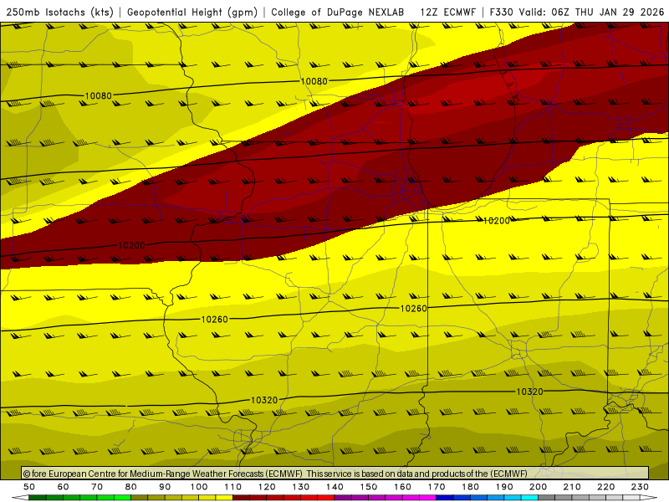Click the eastern 10320 contour label
The width and height of the screenshot is (669, 502).
coord(529,392)
